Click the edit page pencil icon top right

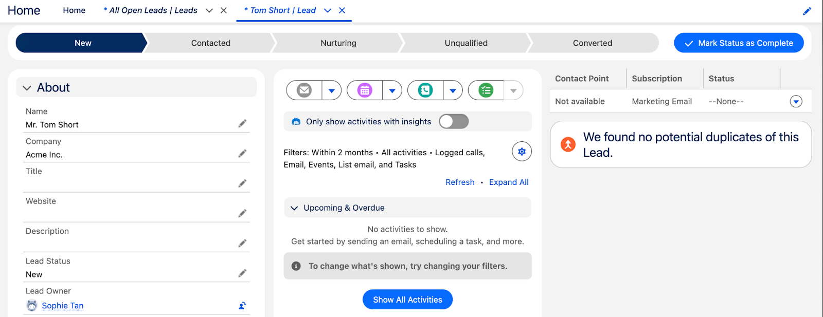click(807, 11)
